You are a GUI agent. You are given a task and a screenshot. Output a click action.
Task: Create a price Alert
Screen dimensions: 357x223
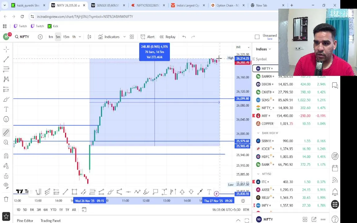tap(148, 37)
